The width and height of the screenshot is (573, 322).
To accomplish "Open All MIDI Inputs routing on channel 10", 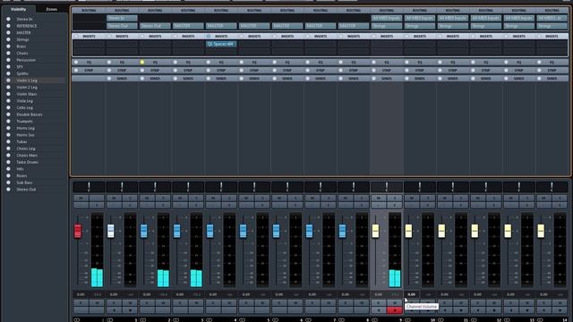I will [420, 18].
